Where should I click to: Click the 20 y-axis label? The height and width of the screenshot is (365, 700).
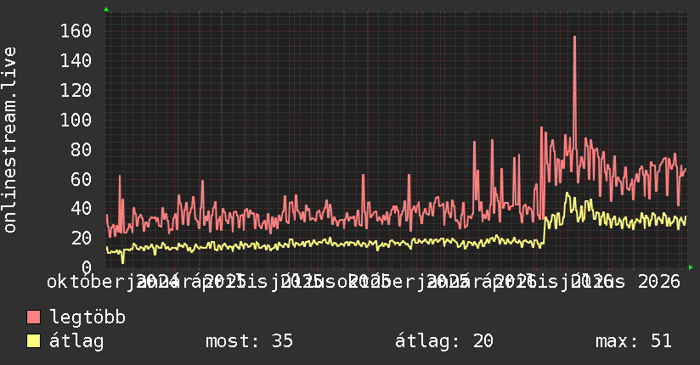(82, 238)
